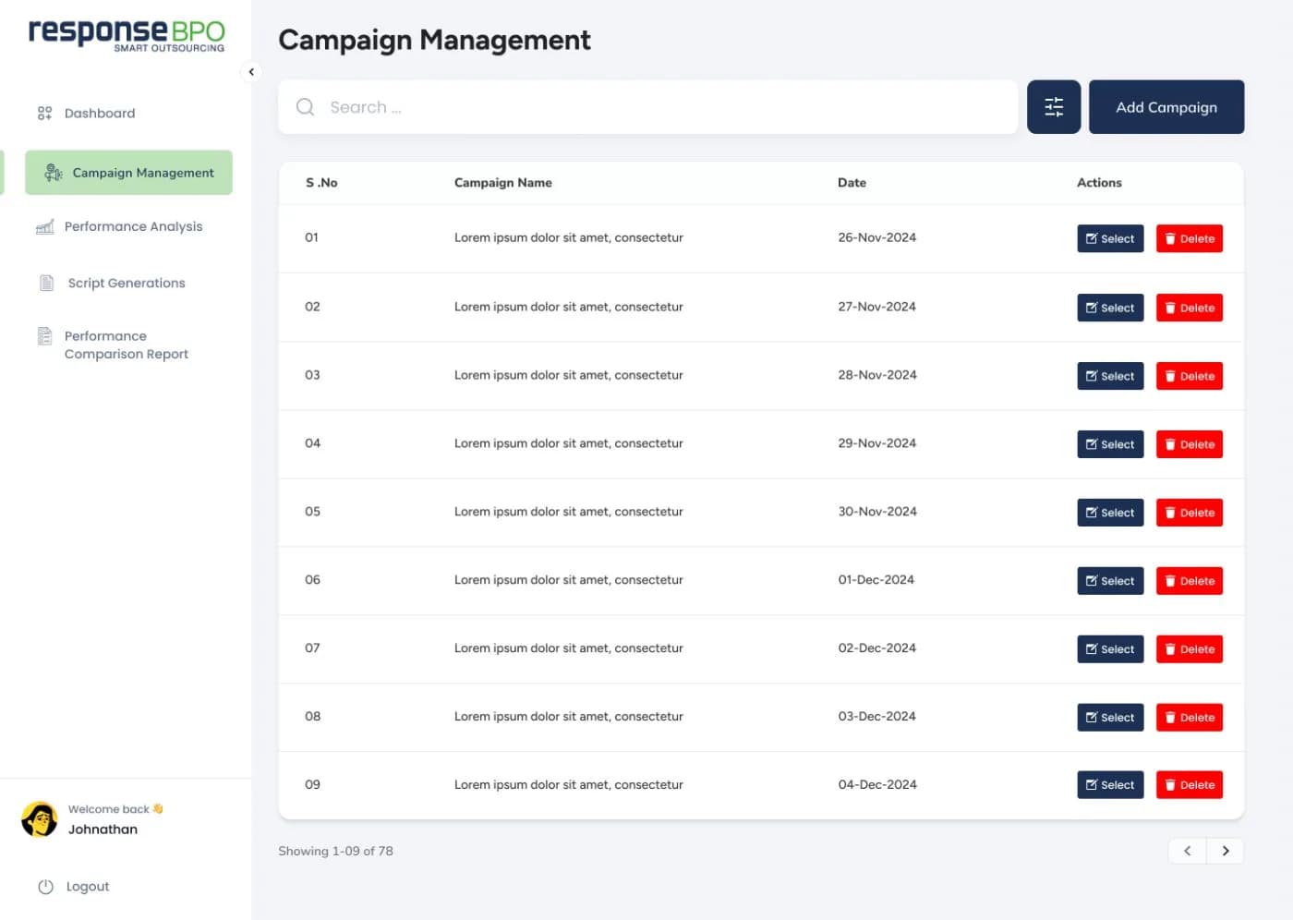Click the Performance Comparison Report icon
Image resolution: width=1293 pixels, height=920 pixels.
(44, 336)
